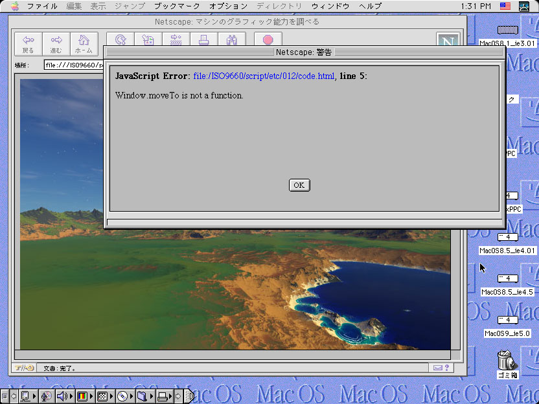Open the printer selector Control Strip module
The image size is (539, 404).
[x=165, y=396]
